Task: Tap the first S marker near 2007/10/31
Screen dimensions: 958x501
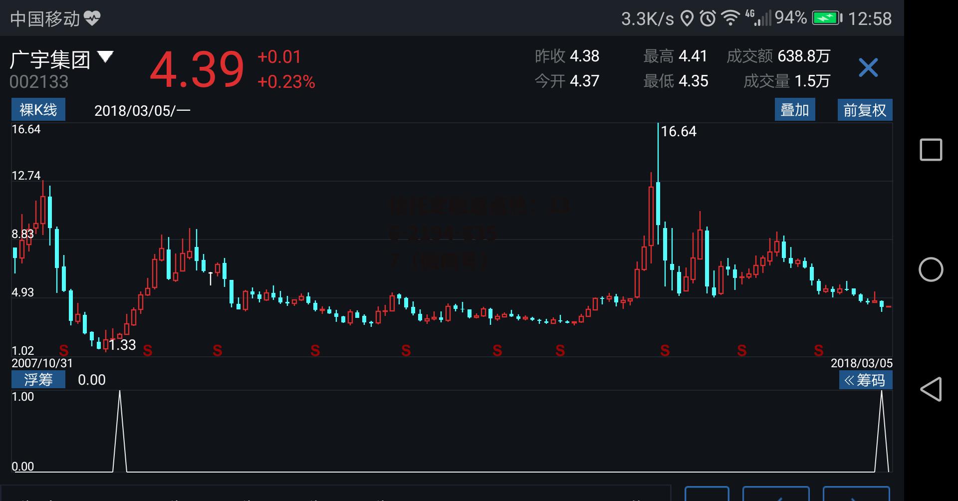Action: pos(64,350)
